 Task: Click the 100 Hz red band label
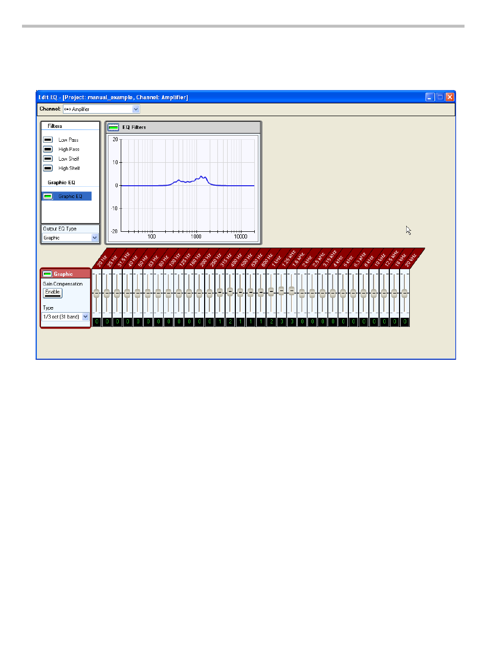tap(174, 259)
